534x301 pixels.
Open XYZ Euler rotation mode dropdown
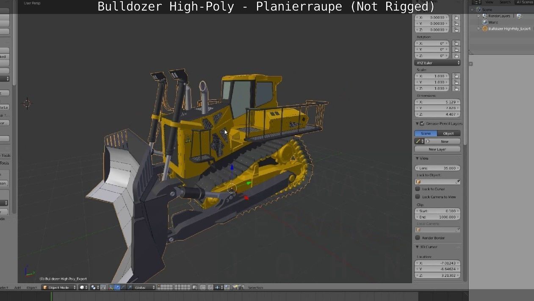pyautogui.click(x=437, y=63)
